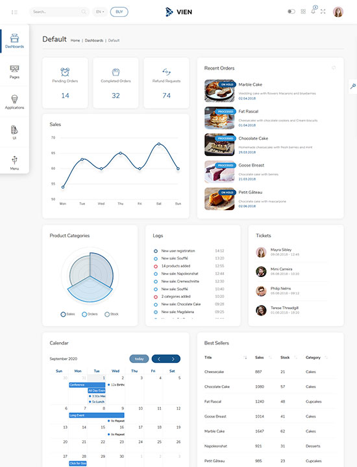Click in the Search input field
Viewport: 357px width, 467px height.
point(59,12)
